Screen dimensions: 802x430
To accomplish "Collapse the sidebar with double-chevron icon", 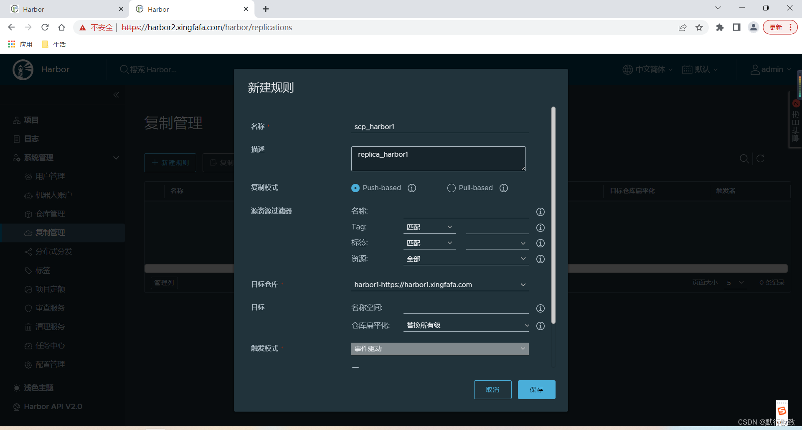I will click(x=116, y=95).
